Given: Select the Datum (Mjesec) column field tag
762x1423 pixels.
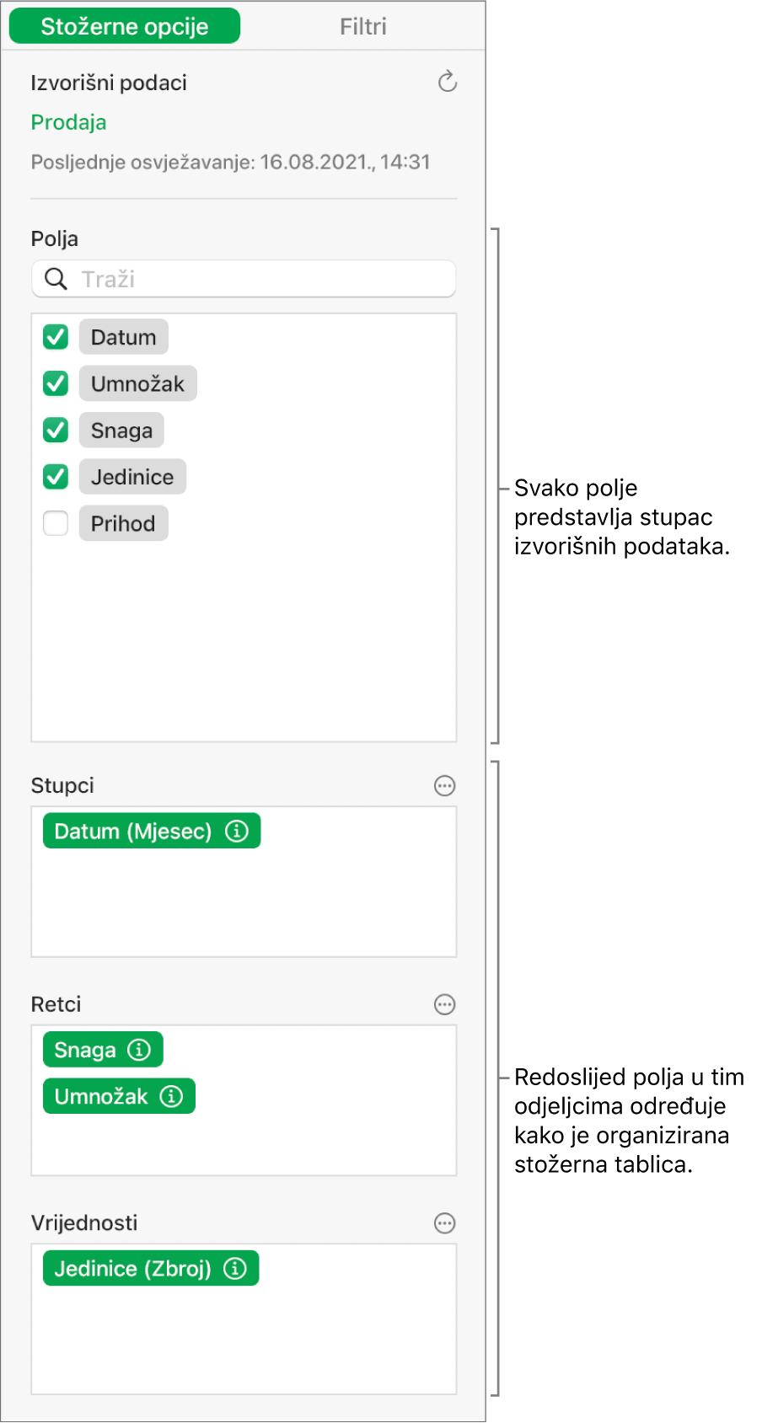Looking at the screenshot, I should pos(133,832).
